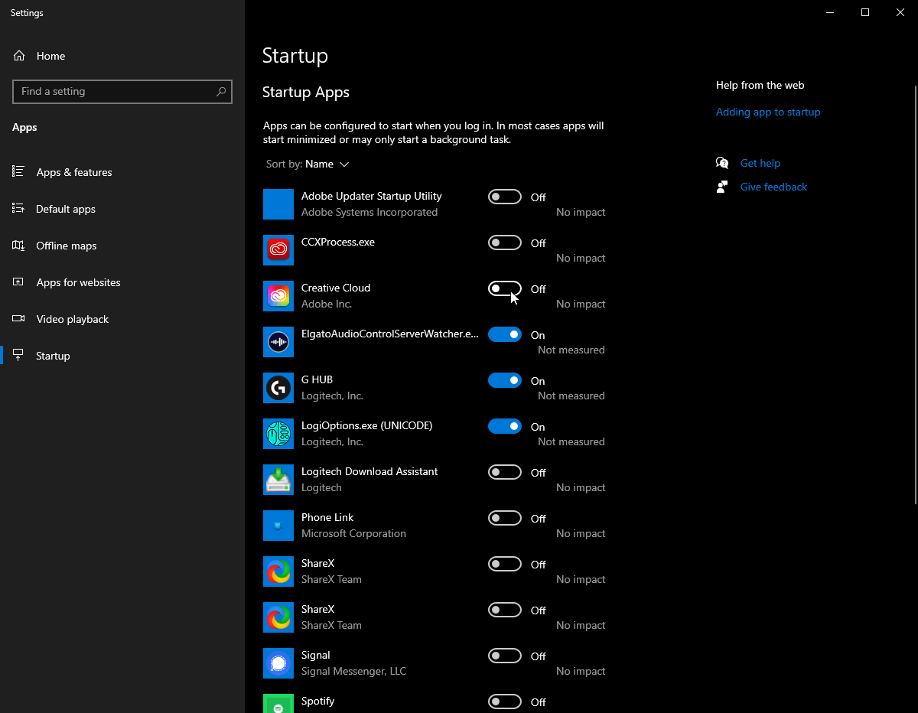918x713 pixels.
Task: Open Apps for websites page
Action: click(122, 282)
